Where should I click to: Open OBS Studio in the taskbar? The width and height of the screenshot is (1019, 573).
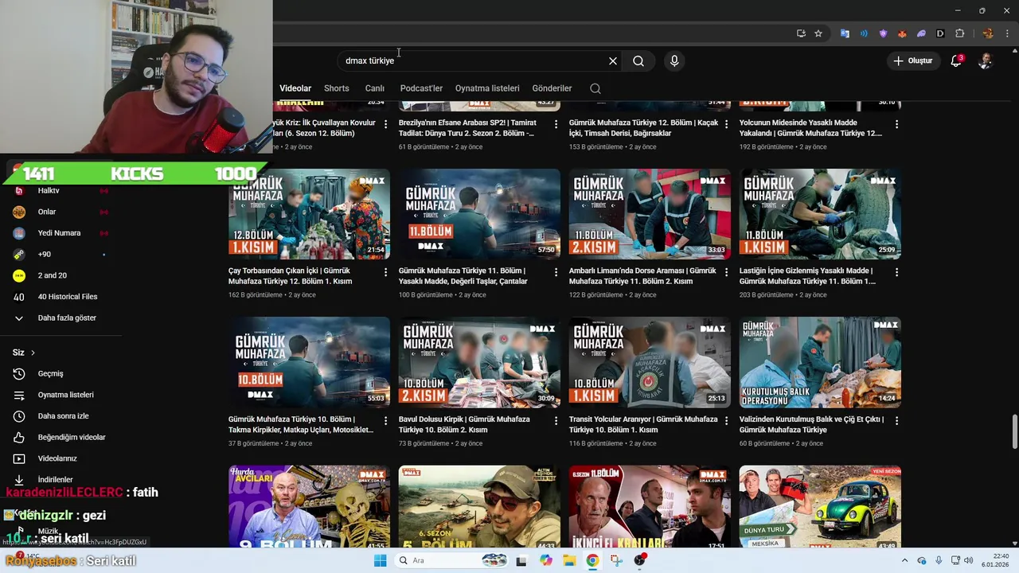[639, 560]
